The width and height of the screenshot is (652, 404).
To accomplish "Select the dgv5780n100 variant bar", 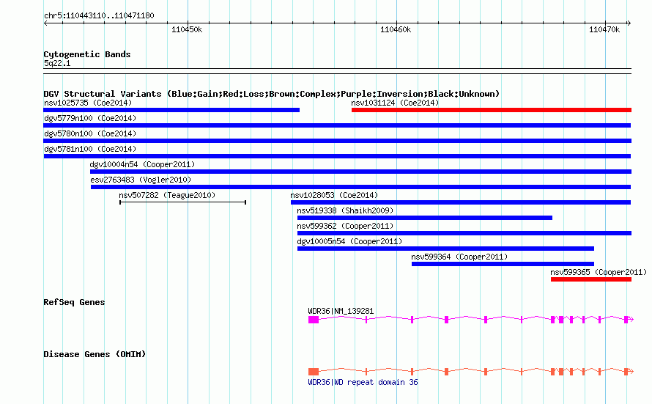I will coord(337,141).
